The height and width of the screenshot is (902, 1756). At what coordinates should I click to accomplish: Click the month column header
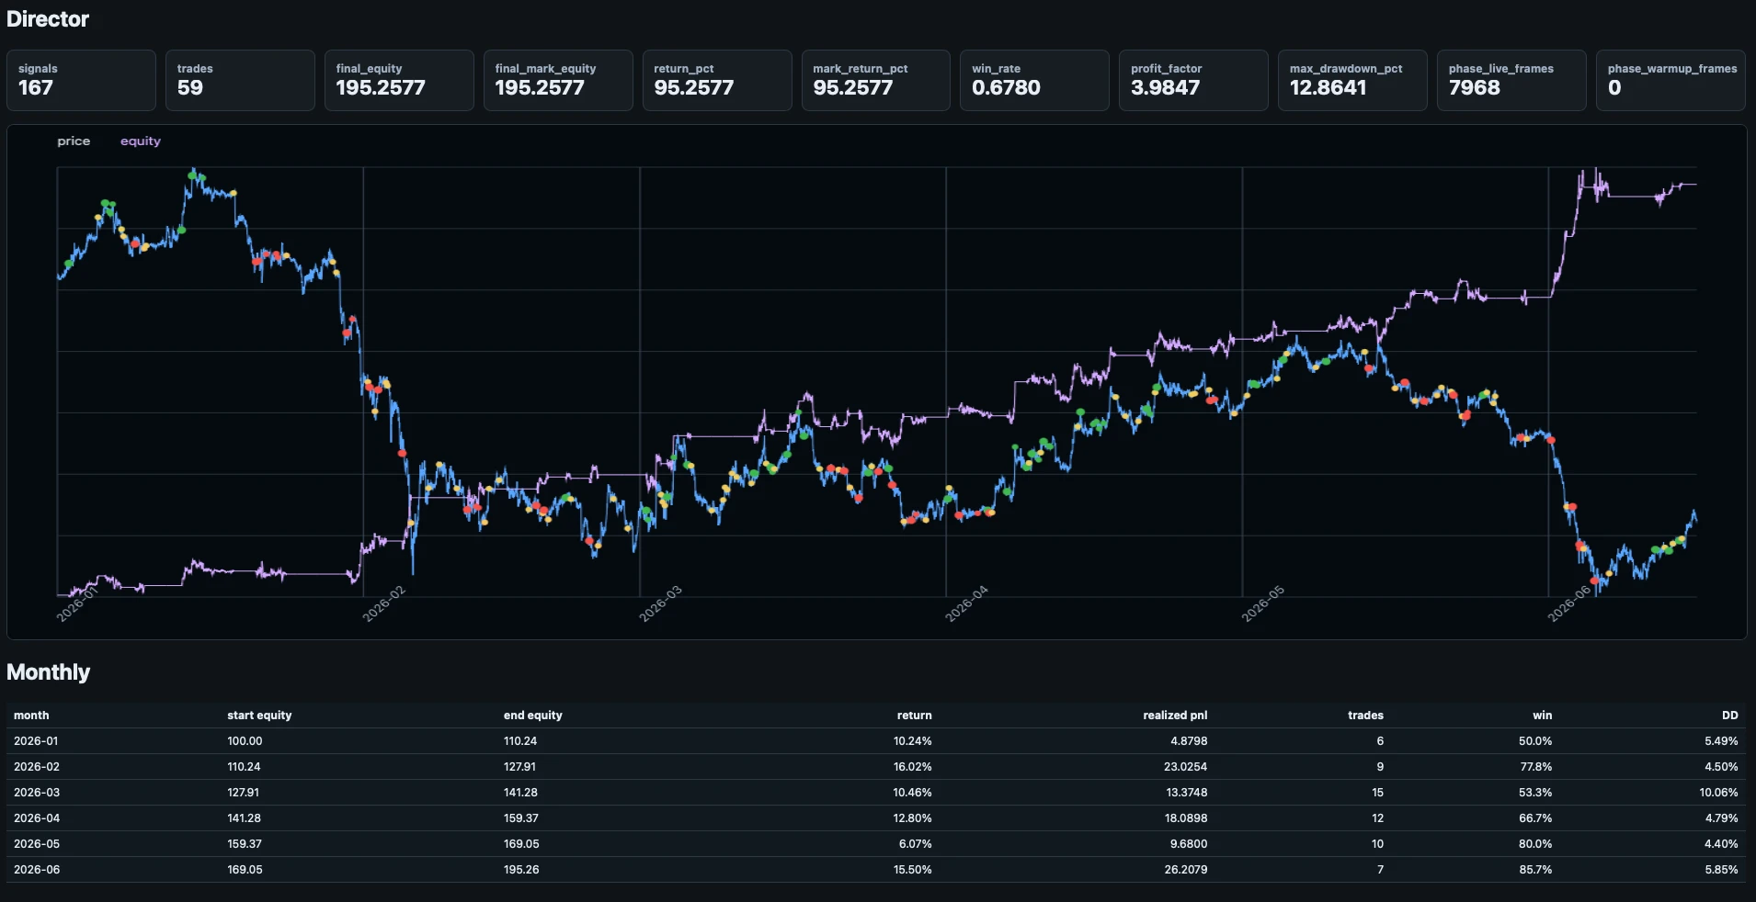click(31, 716)
